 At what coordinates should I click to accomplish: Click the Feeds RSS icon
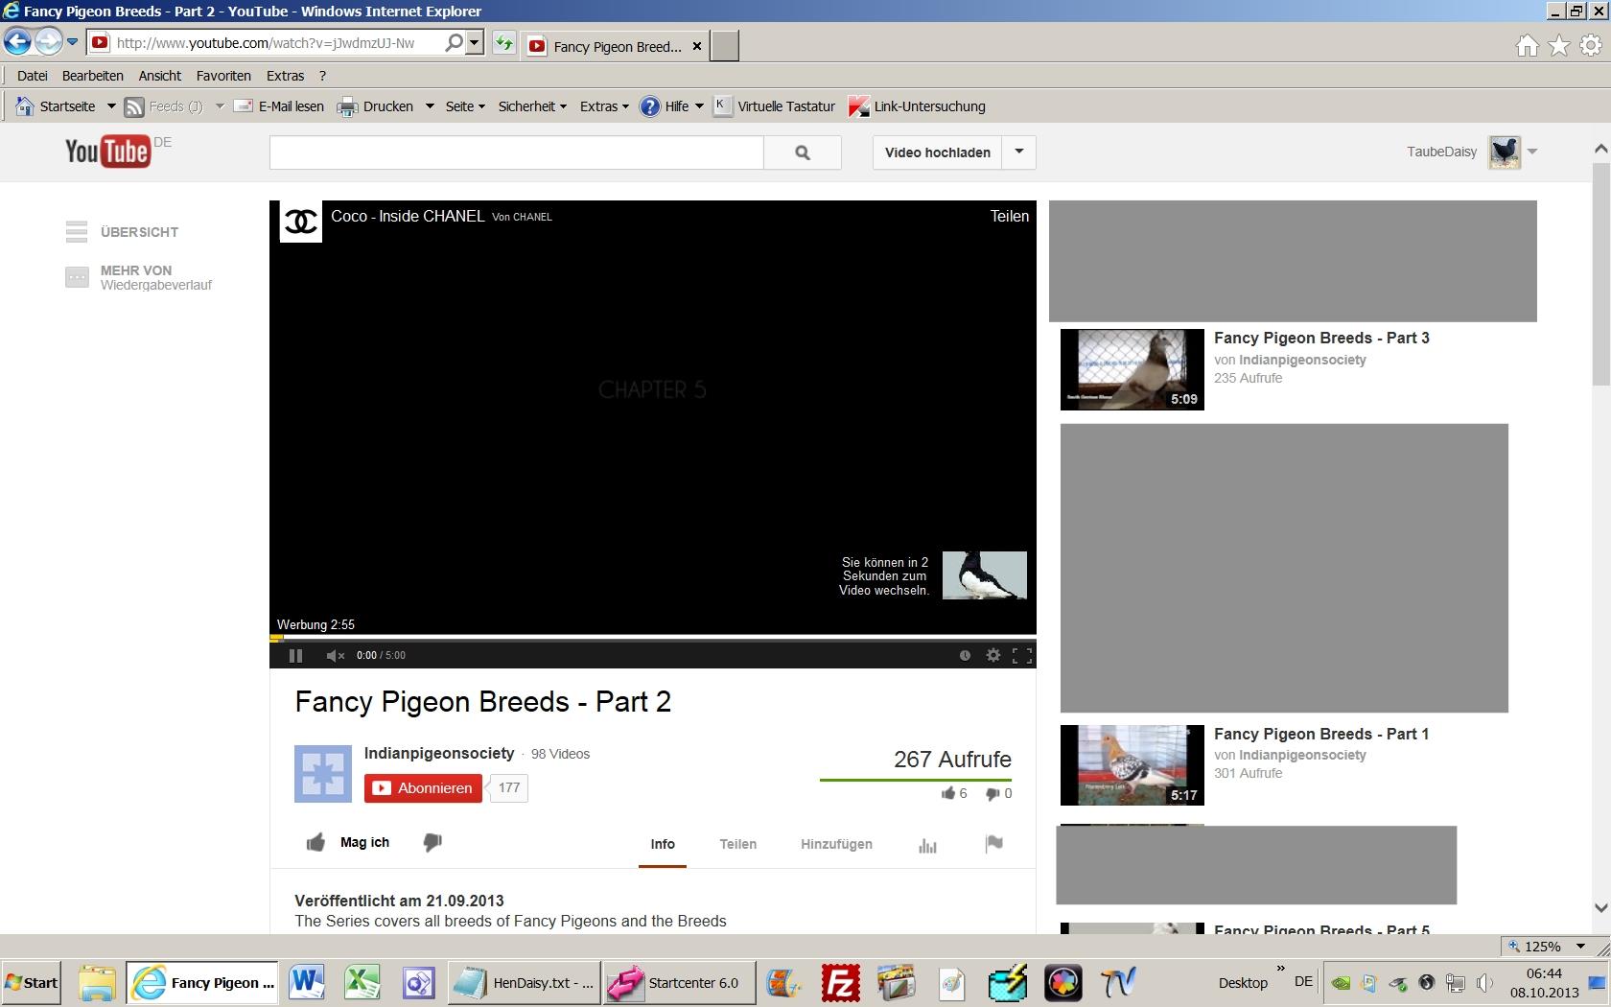coord(134,106)
